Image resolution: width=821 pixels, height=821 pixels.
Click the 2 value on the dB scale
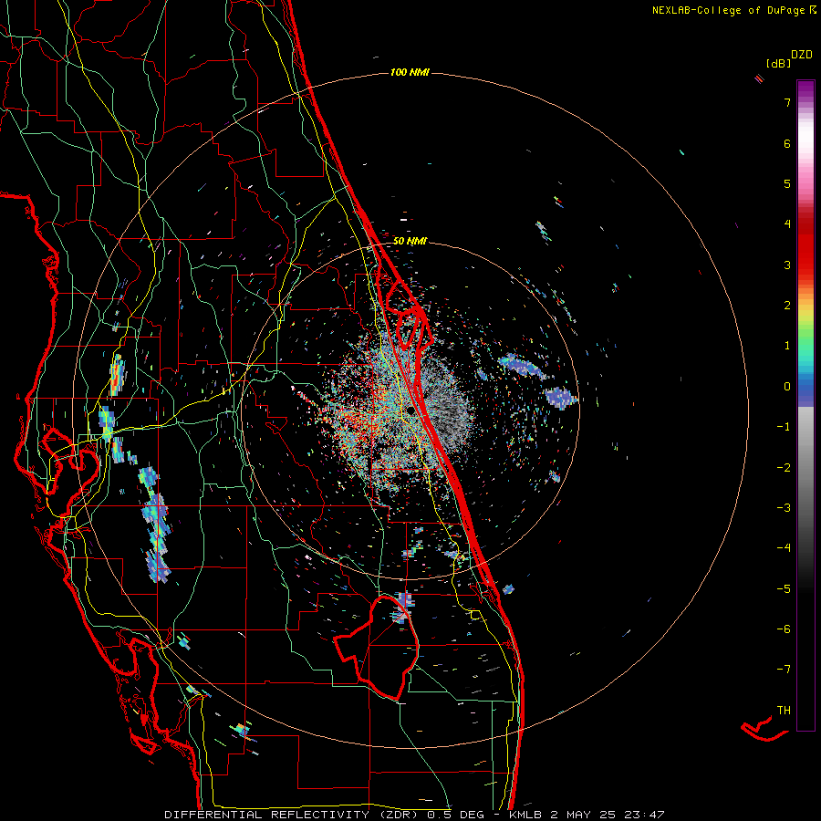click(x=787, y=306)
